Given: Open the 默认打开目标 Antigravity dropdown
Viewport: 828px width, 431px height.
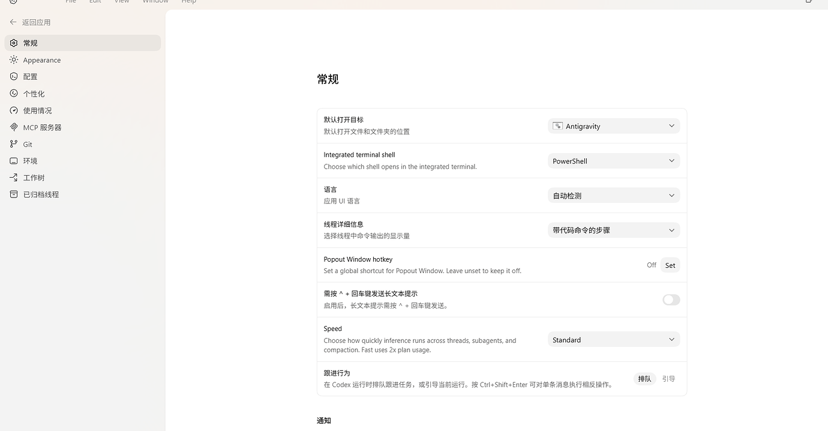Looking at the screenshot, I should pyautogui.click(x=614, y=126).
